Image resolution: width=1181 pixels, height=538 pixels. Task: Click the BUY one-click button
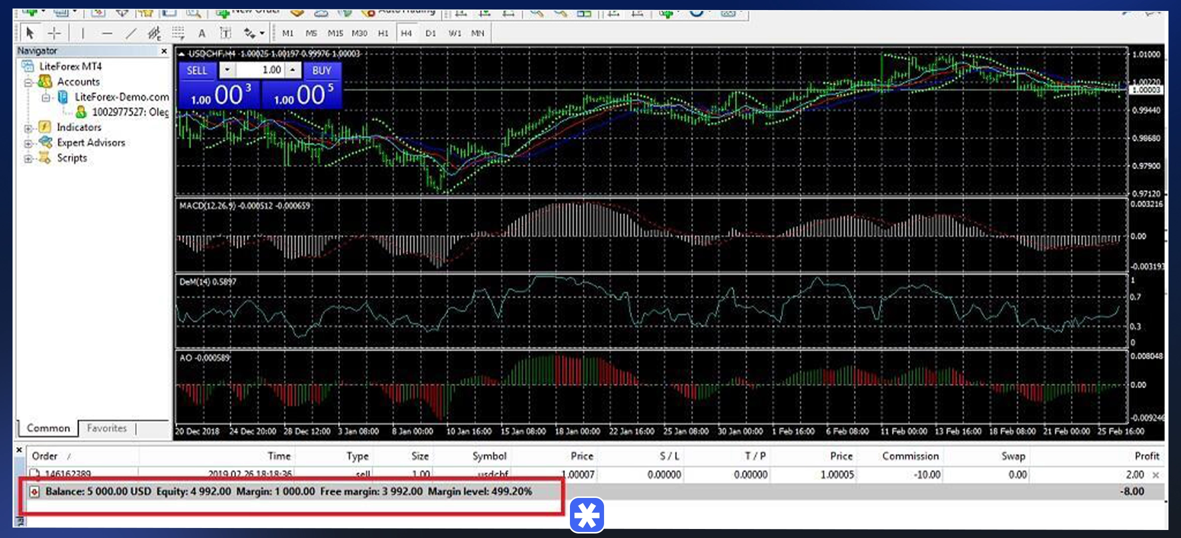(x=322, y=71)
